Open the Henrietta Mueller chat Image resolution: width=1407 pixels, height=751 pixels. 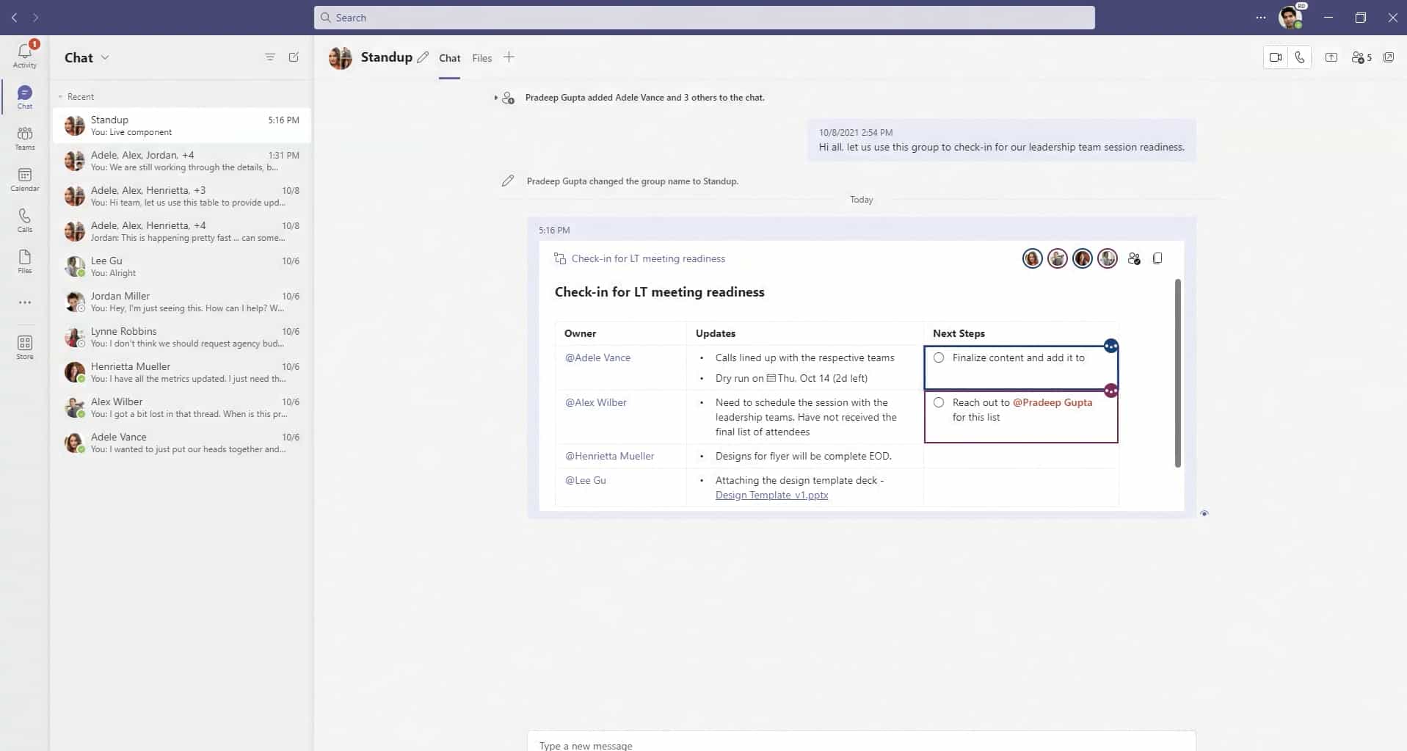[181, 372]
